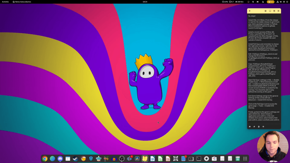This screenshot has width=290, height=163.
Task: Click the CPU 14% indicator in top bar
Action: point(225,2)
